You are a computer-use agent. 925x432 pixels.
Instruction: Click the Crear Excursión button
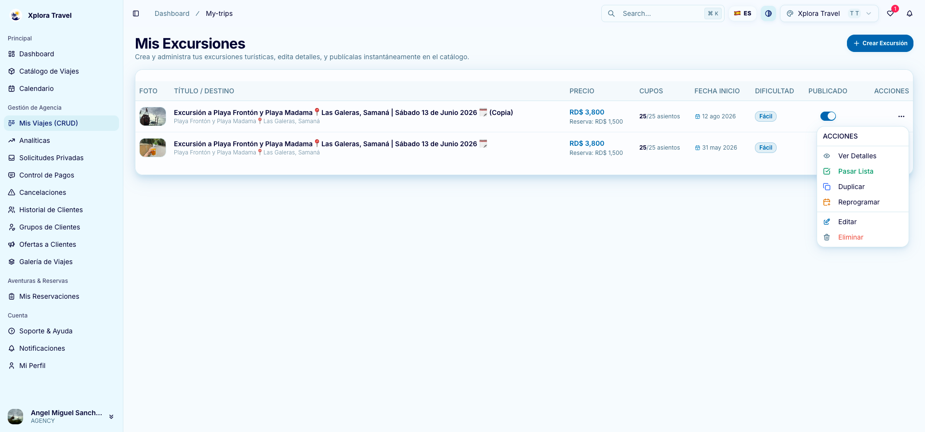tap(880, 43)
